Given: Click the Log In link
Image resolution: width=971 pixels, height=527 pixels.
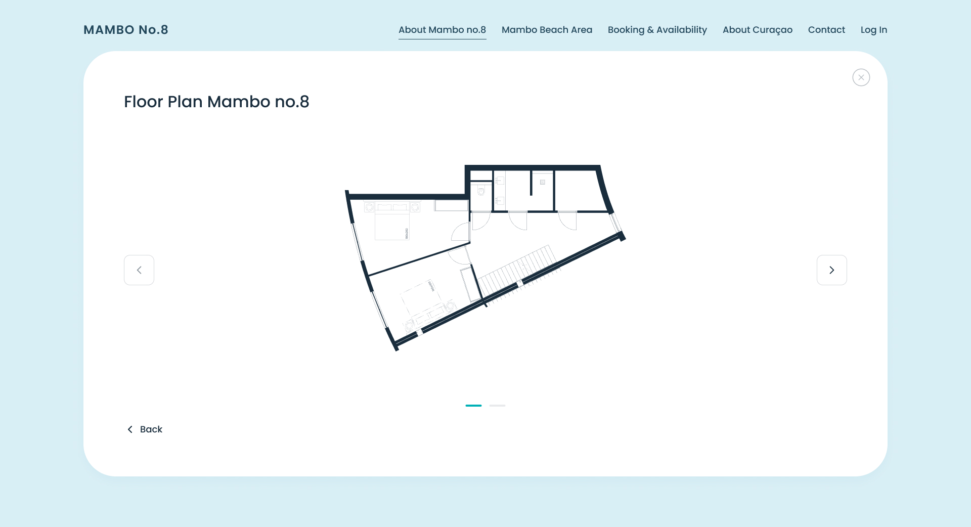Looking at the screenshot, I should pos(873,30).
